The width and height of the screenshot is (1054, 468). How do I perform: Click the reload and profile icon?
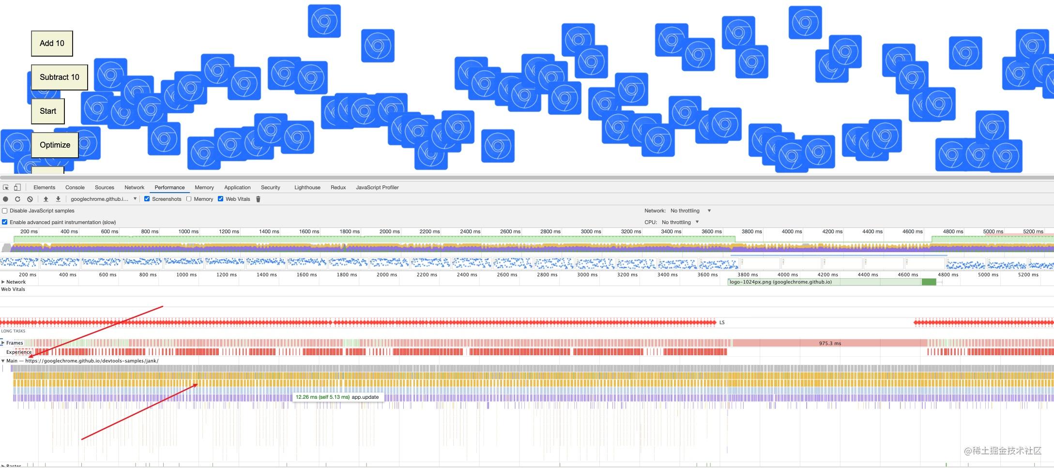coord(17,199)
